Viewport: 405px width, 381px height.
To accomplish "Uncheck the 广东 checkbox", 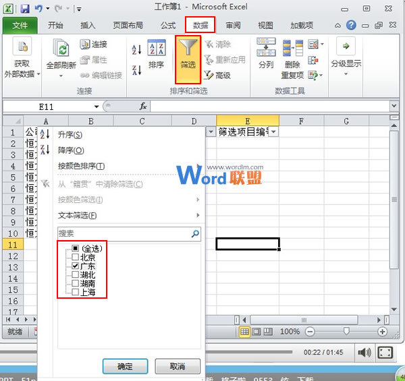I will tap(76, 266).
